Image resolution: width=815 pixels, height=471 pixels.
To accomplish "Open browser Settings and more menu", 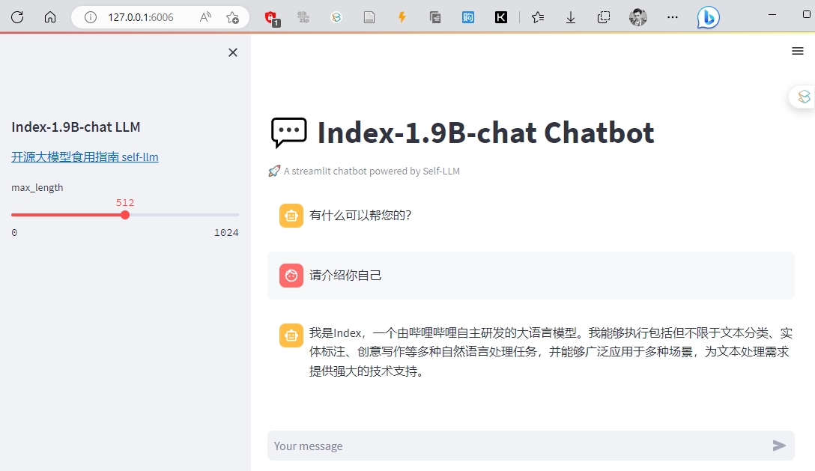I will coord(673,16).
